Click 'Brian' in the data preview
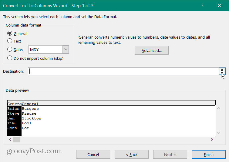 point(13,109)
